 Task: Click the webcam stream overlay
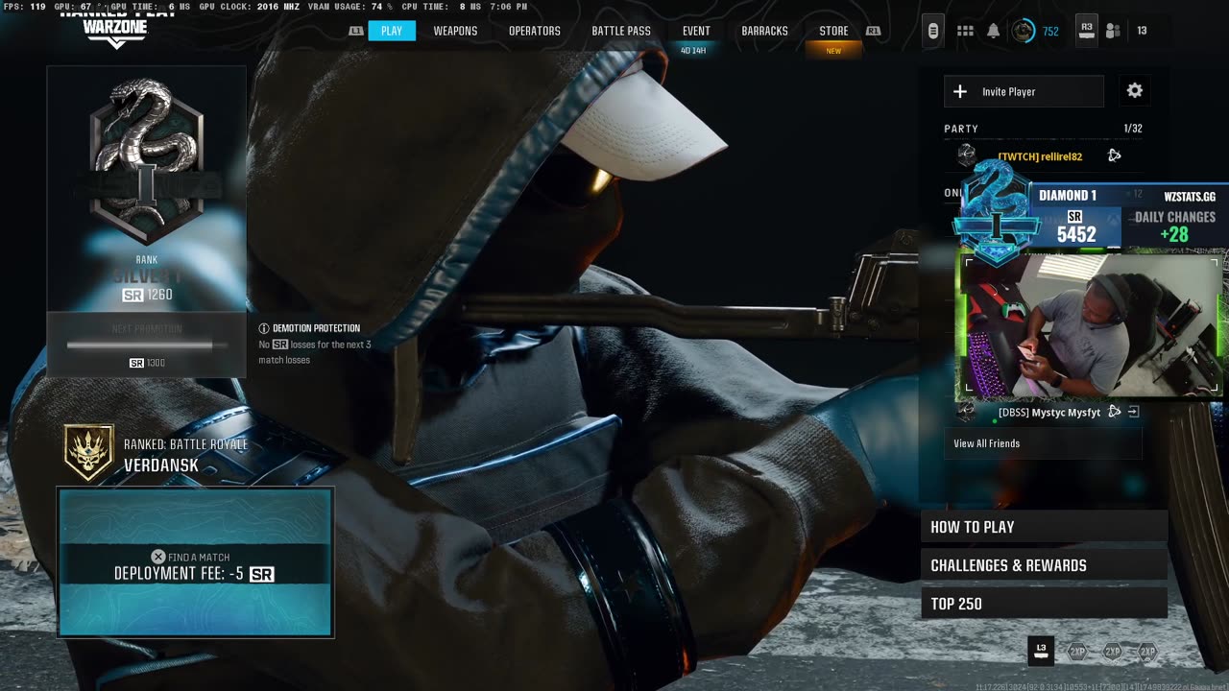(1092, 324)
